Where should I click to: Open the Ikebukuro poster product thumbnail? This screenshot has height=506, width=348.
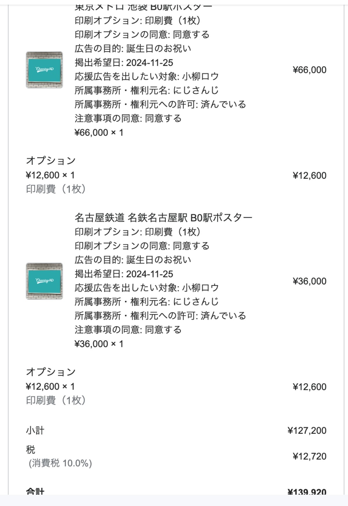tap(44, 70)
